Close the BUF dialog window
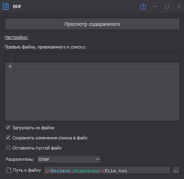This screenshot has height=179, width=184. [x=179, y=6]
